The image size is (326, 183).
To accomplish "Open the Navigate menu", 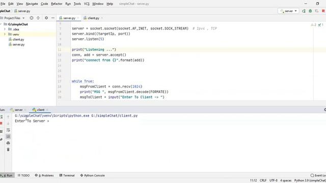I will [x=32, y=4].
